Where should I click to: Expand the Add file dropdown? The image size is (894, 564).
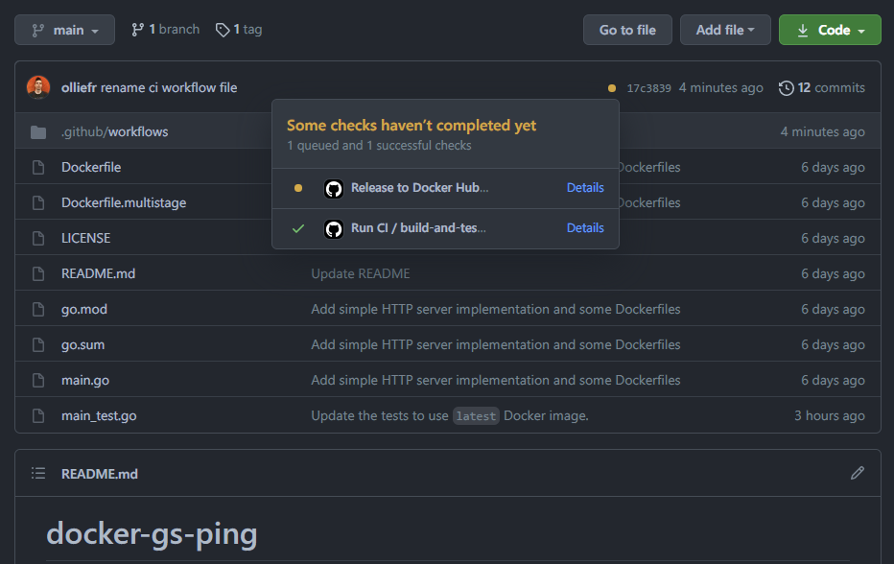725,29
